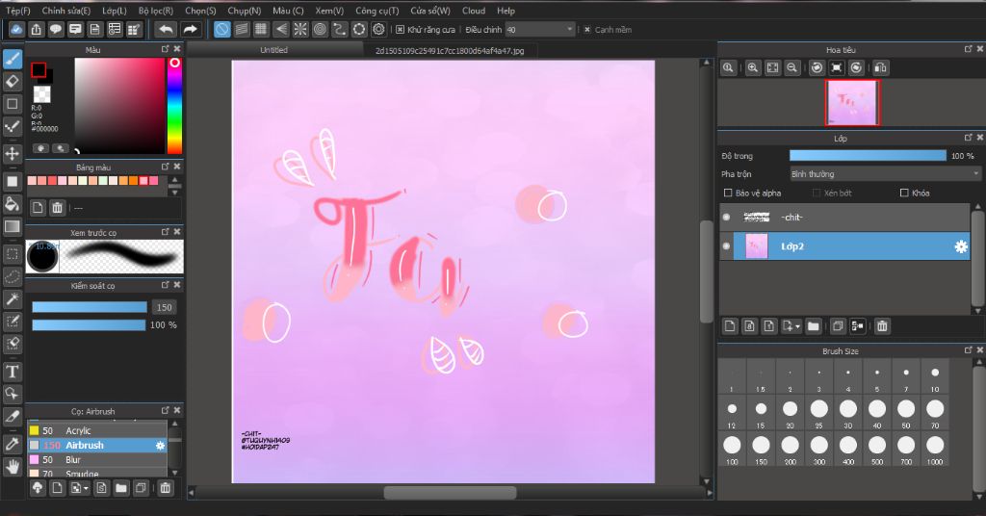Screen dimensions: 986x516
Task: Toggle the Canh mềm checkbox
Action: pyautogui.click(x=587, y=30)
